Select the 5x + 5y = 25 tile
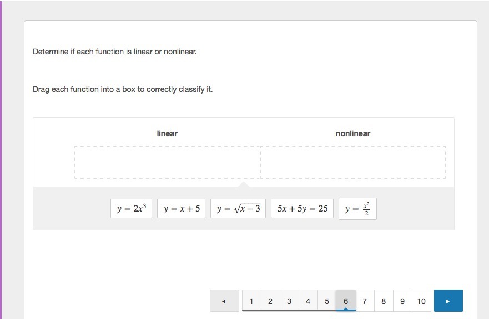Screen dimensions: 489x319 [303, 209]
